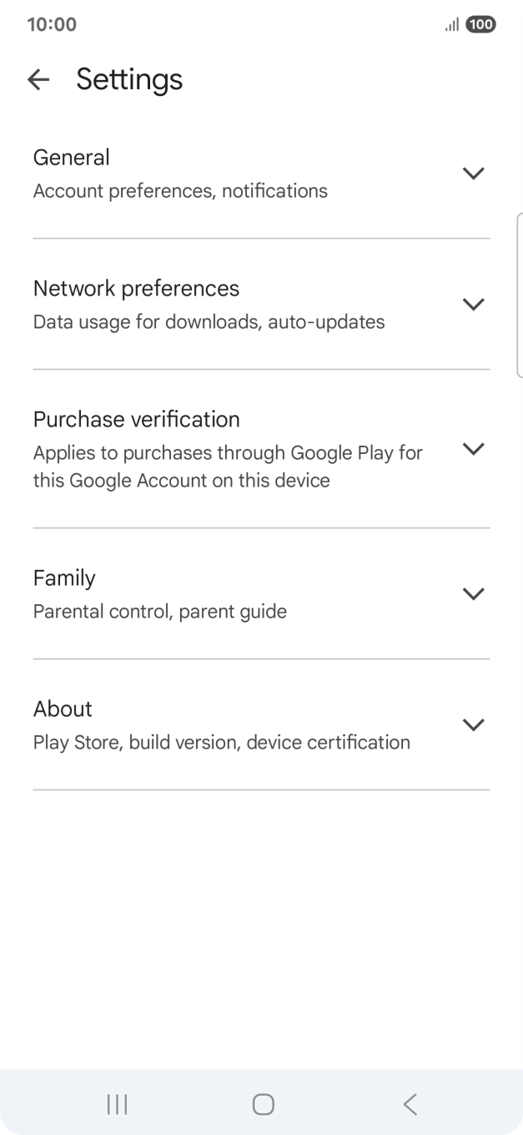Tap the recent apps navigation button
The width and height of the screenshot is (523, 1135).
[x=117, y=1105]
